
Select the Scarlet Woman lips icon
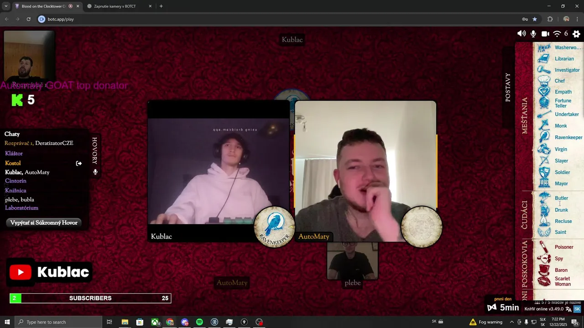(544, 282)
